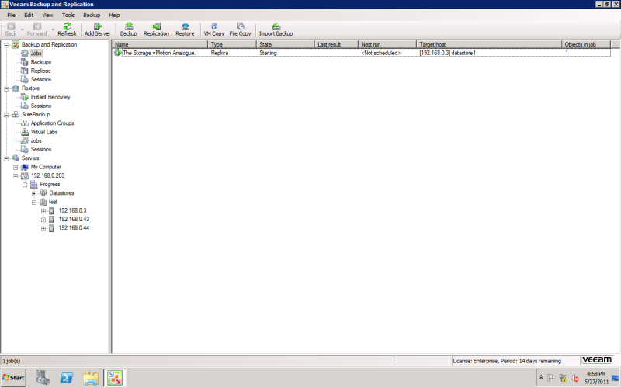This screenshot has width=621, height=388.
Task: Select Jobs under the SureBackup node
Action: [36, 140]
